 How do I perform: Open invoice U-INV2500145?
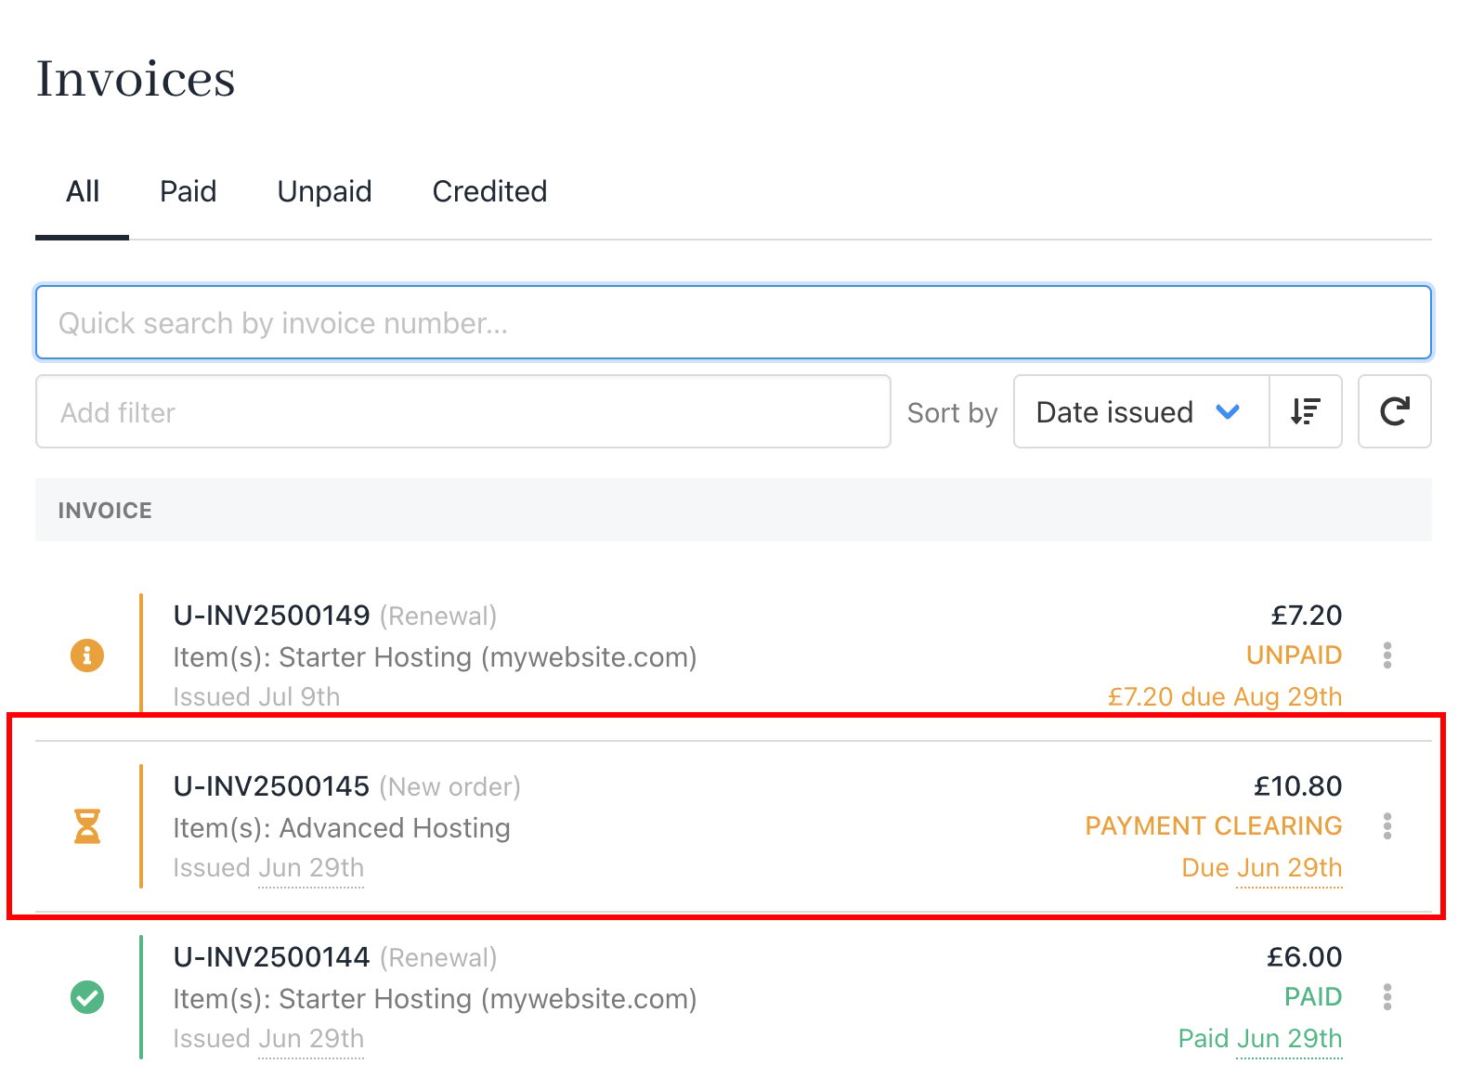272,785
